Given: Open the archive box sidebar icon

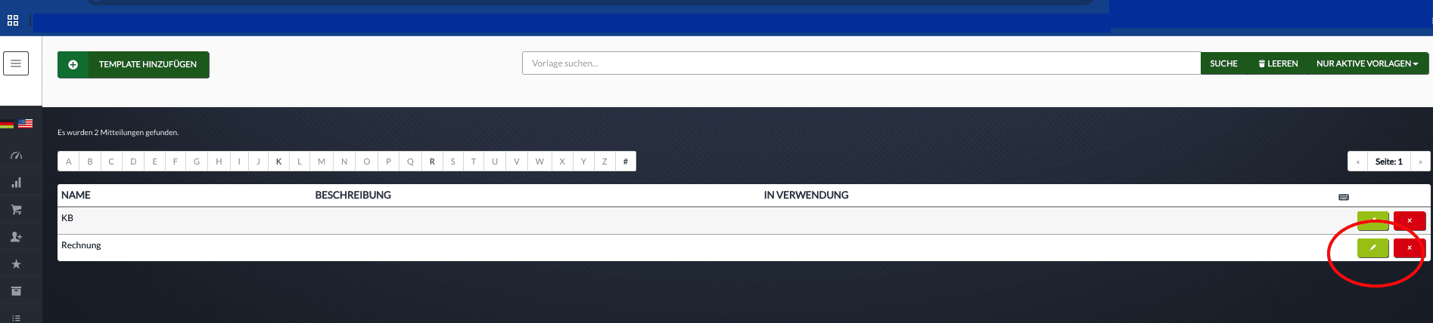Looking at the screenshot, I should click(16, 291).
